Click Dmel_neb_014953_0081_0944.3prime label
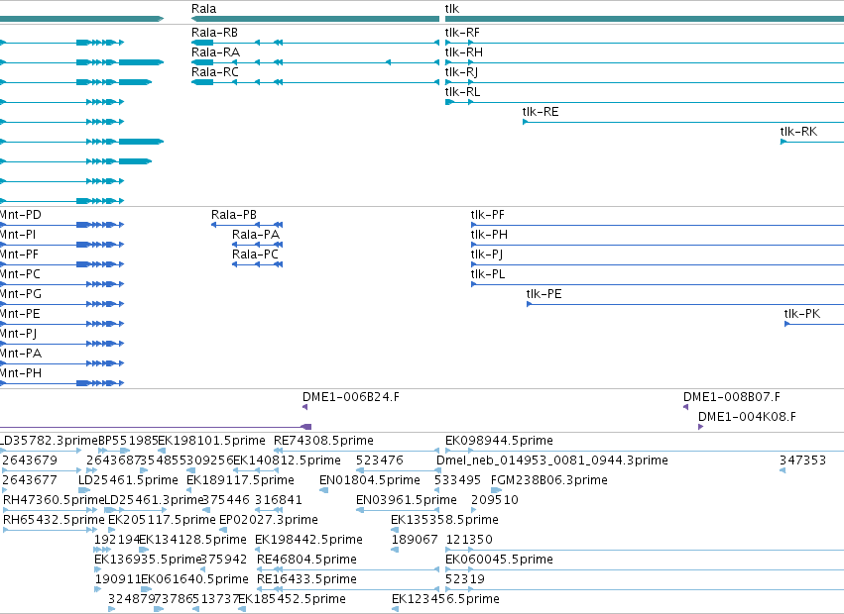Image resolution: width=844 pixels, height=614 pixels. 552,460
